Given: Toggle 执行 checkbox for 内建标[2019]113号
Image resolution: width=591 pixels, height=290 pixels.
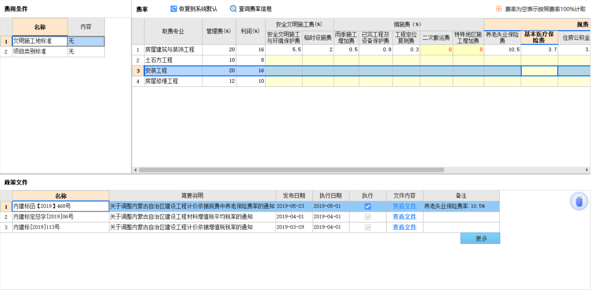Looking at the screenshot, I should [x=368, y=227].
